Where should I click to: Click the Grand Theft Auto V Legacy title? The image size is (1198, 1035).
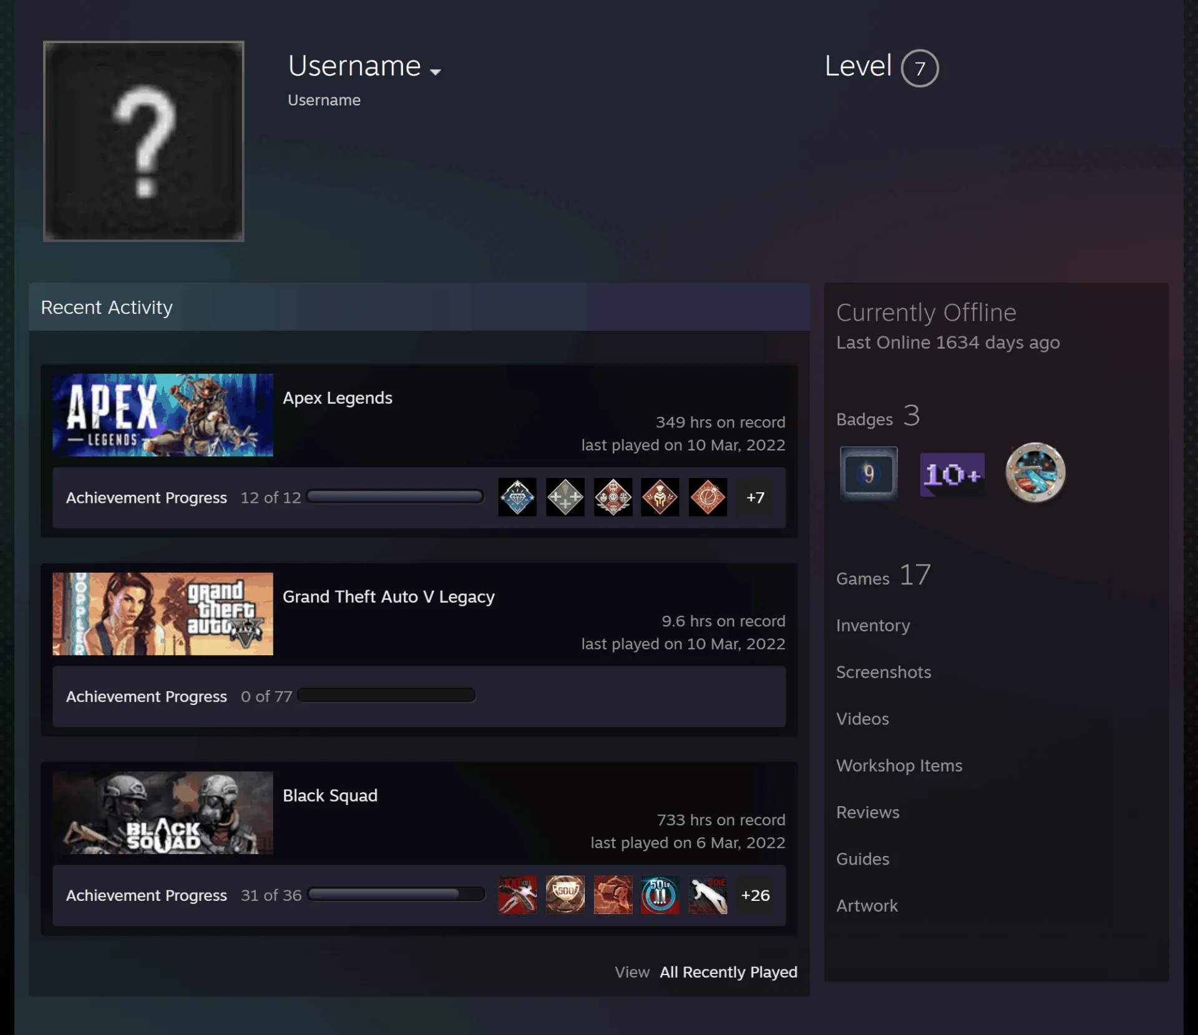point(389,597)
